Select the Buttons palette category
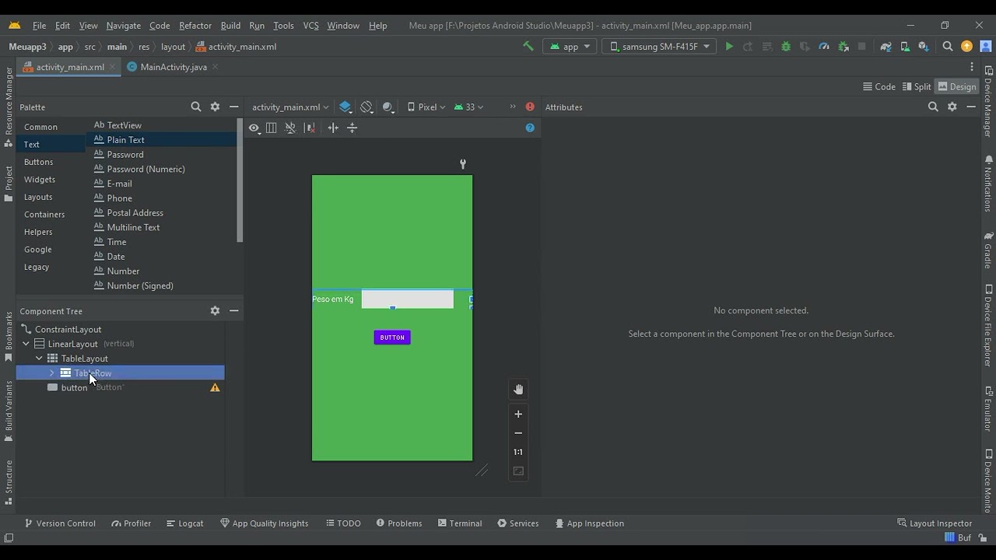This screenshot has height=560, width=996. (38, 162)
